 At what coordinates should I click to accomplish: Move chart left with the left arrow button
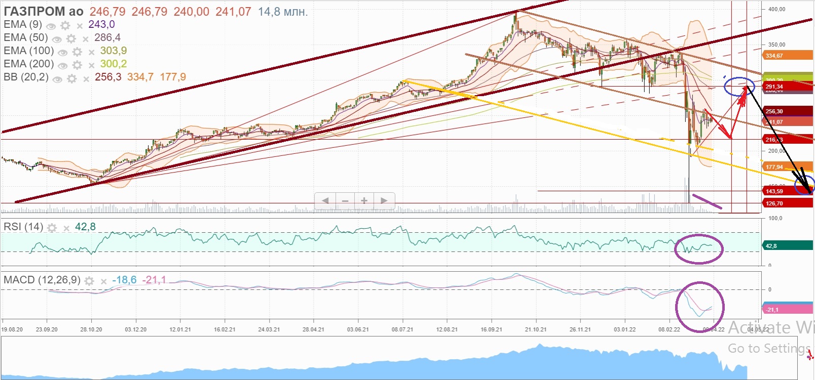click(325, 201)
